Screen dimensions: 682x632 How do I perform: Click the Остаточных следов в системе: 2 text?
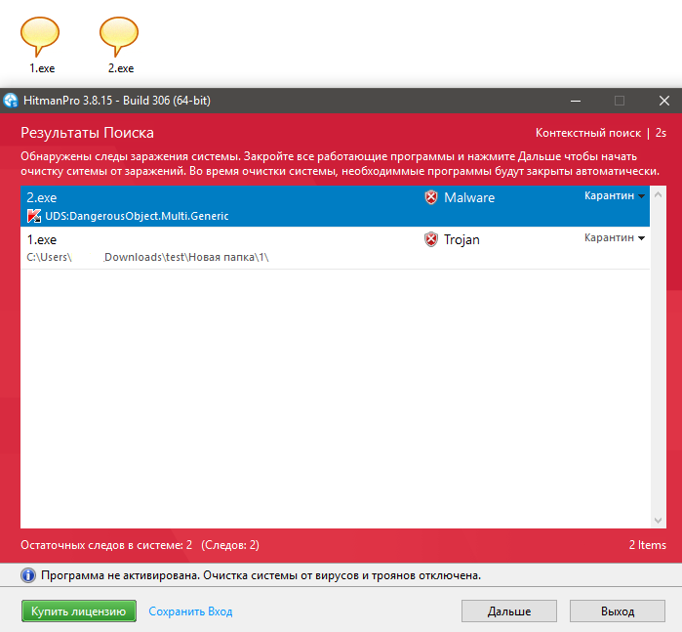[x=106, y=545]
